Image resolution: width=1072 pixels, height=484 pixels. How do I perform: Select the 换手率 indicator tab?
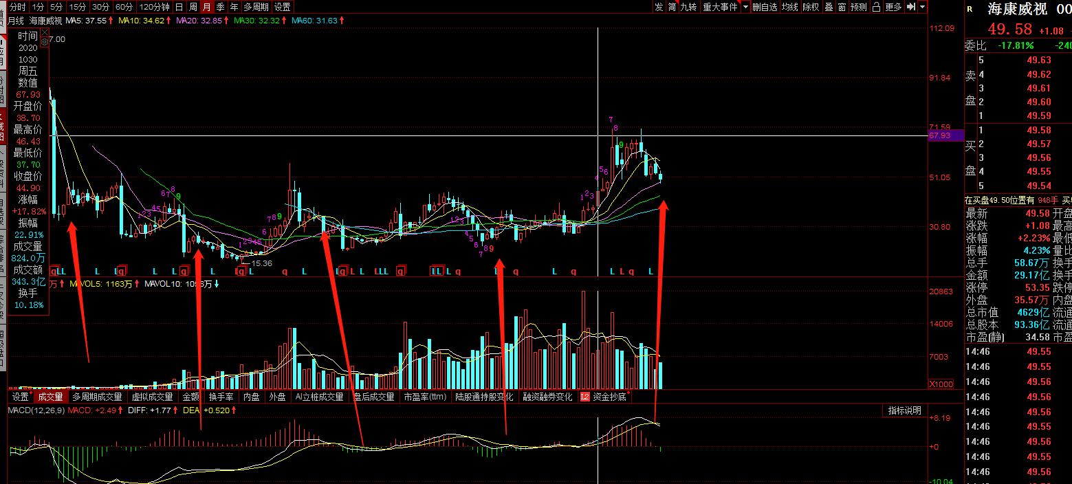click(221, 397)
